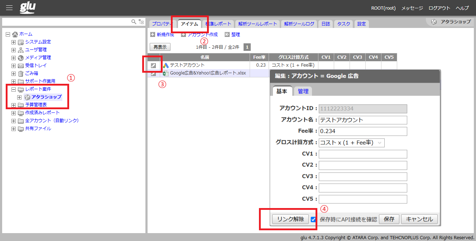Open the メッセージ link

pos(412,8)
